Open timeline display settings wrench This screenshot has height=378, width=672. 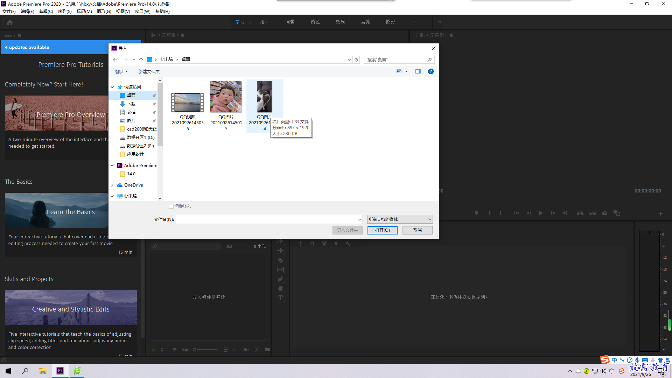click(348, 244)
